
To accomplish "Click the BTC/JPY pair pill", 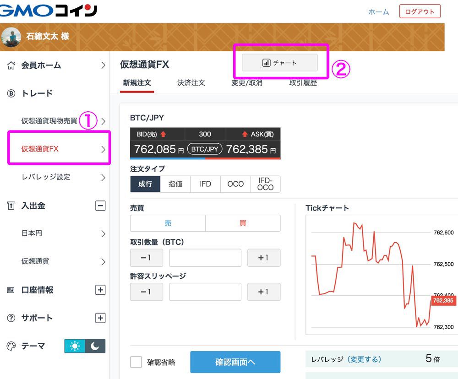I will point(205,149).
